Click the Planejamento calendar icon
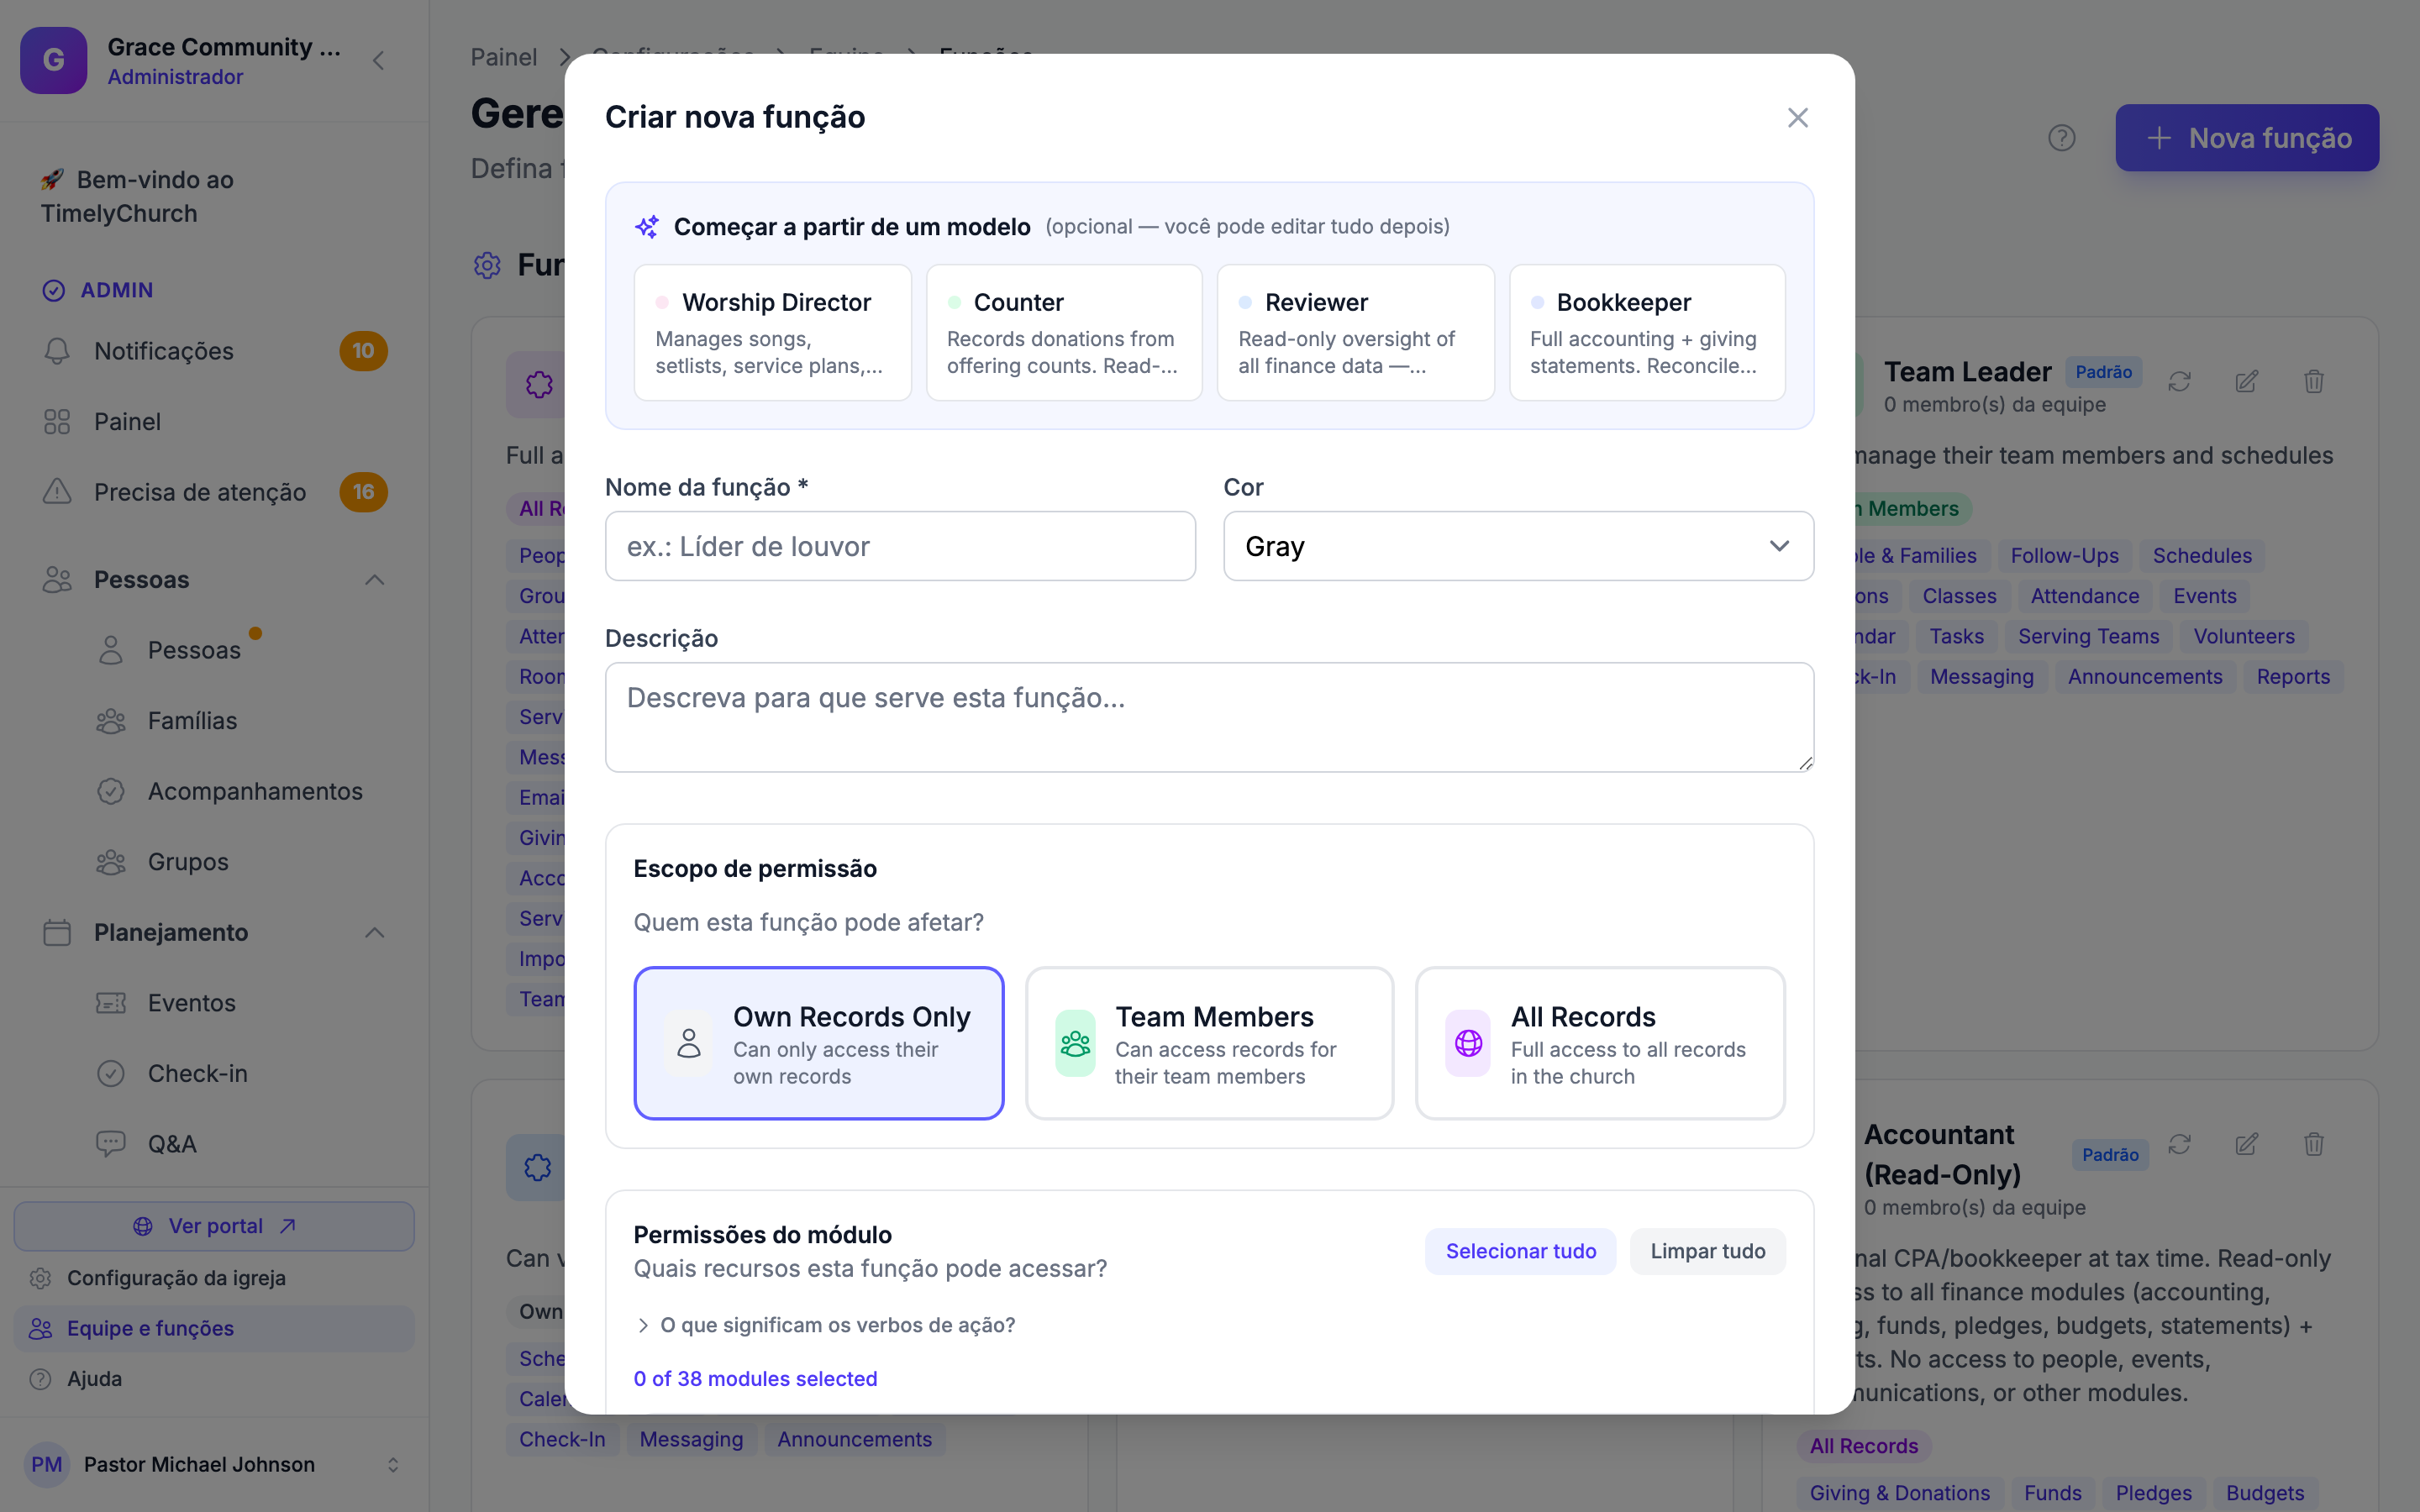 [x=57, y=932]
